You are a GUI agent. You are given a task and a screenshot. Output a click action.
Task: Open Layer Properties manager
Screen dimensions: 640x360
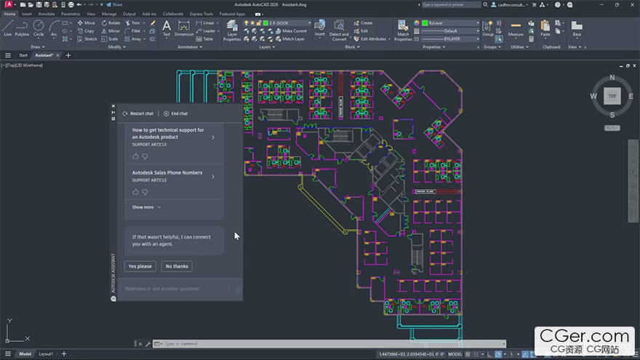(232, 31)
